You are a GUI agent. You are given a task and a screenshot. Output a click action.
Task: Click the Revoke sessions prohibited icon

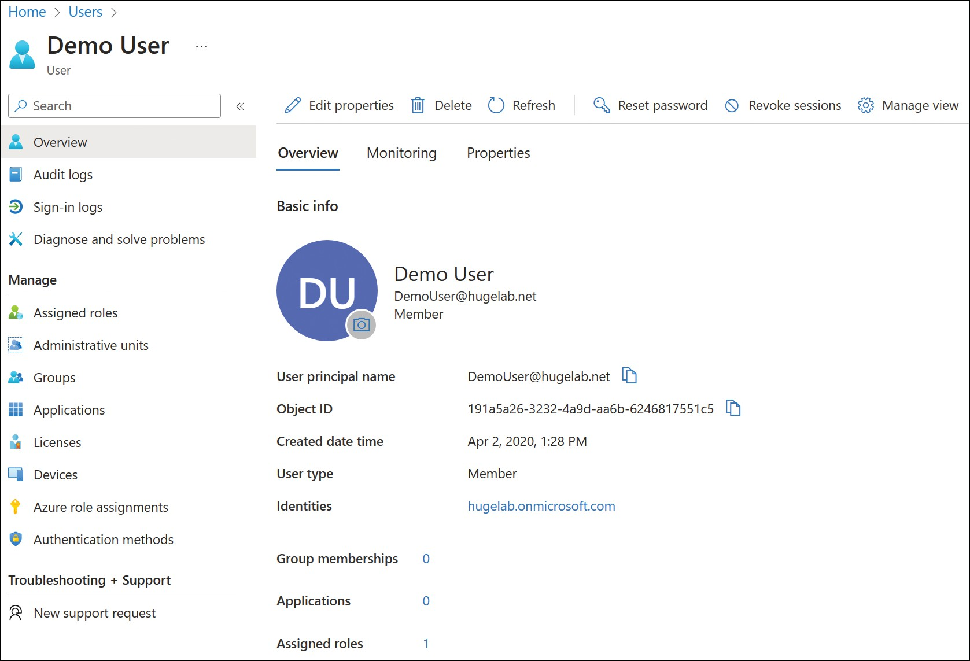732,106
